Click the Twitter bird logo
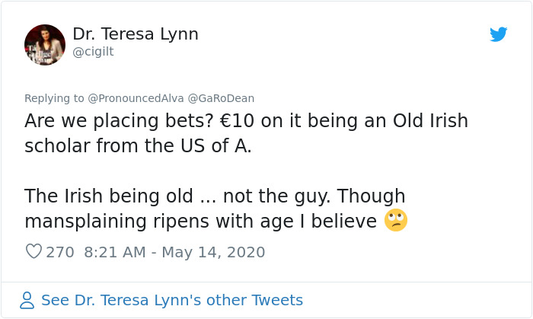This screenshot has height=319, width=533. (x=499, y=34)
